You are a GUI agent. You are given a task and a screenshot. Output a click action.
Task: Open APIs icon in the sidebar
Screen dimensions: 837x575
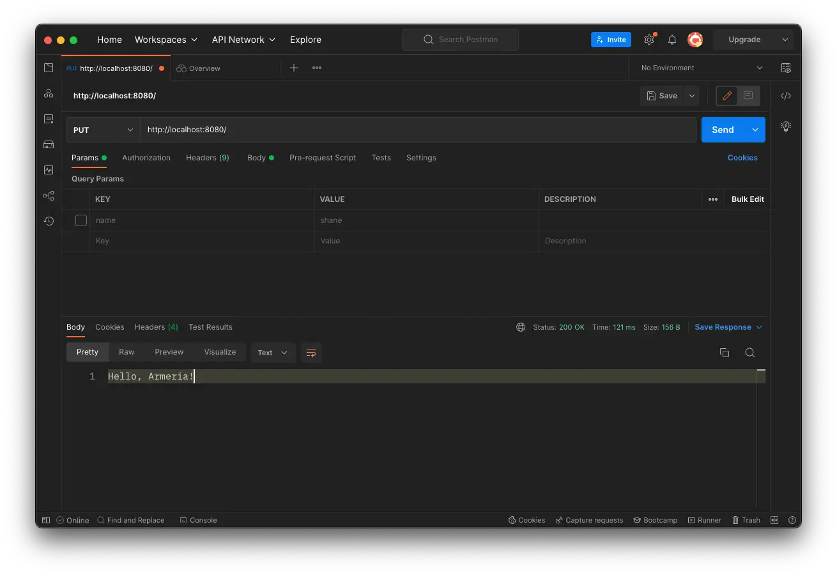pyautogui.click(x=49, y=93)
